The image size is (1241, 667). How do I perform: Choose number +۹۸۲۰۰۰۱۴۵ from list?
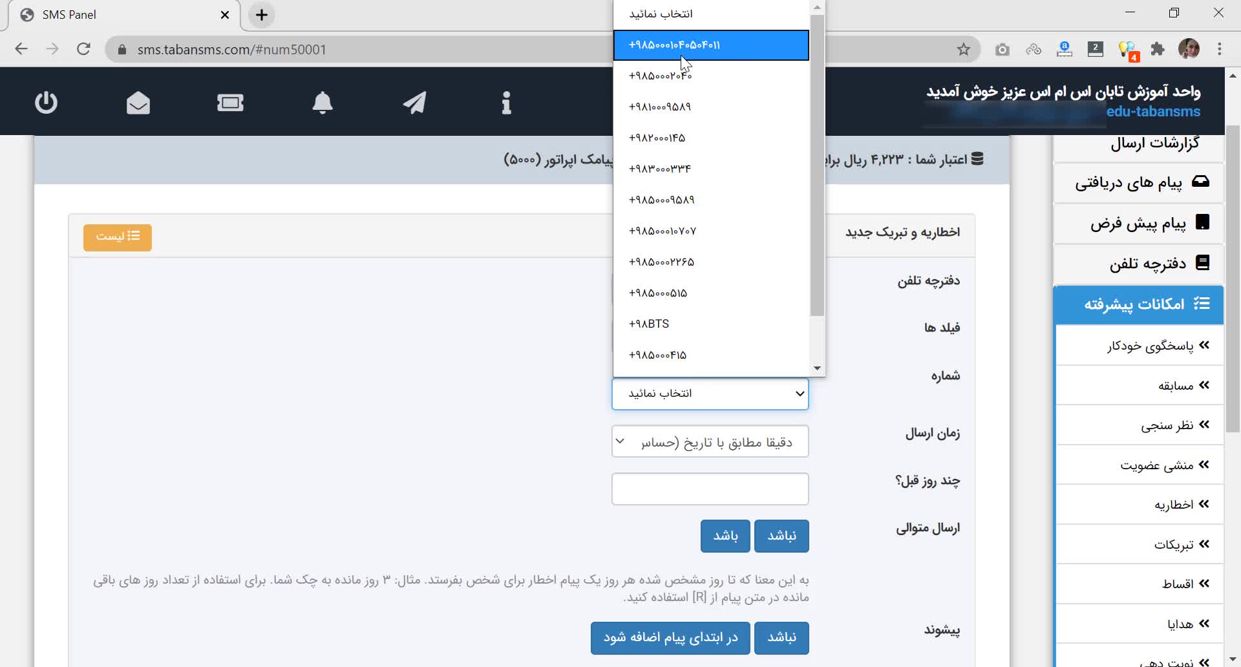[711, 138]
